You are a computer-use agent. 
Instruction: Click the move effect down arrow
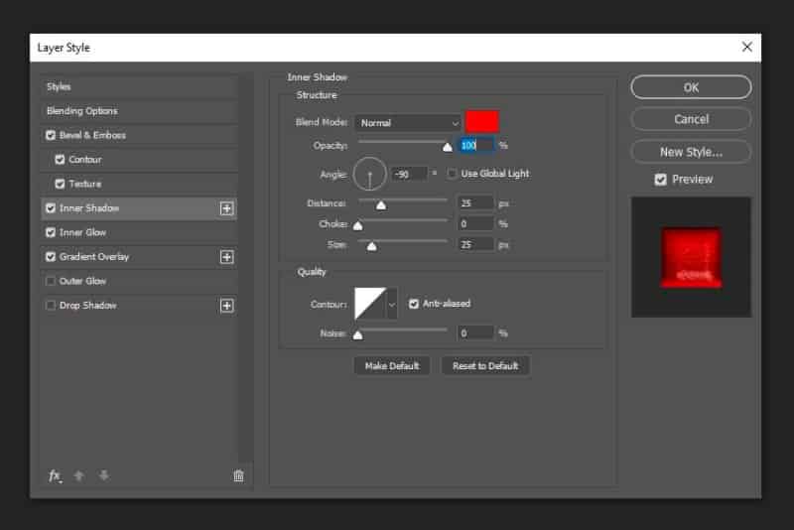(104, 475)
